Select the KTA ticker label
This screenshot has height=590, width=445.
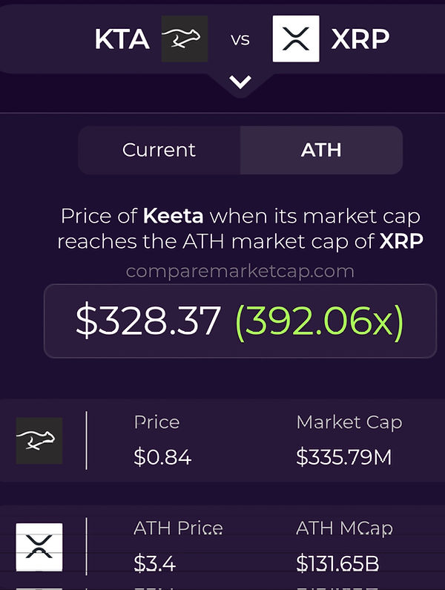pos(122,39)
